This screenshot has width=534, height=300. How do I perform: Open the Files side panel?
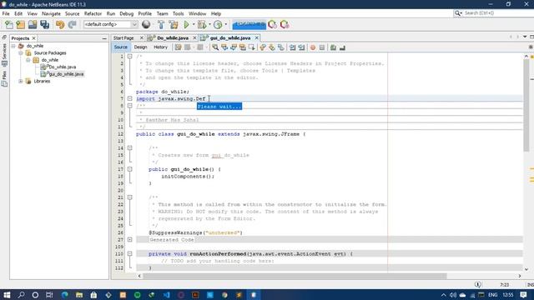pyautogui.click(x=4, y=78)
